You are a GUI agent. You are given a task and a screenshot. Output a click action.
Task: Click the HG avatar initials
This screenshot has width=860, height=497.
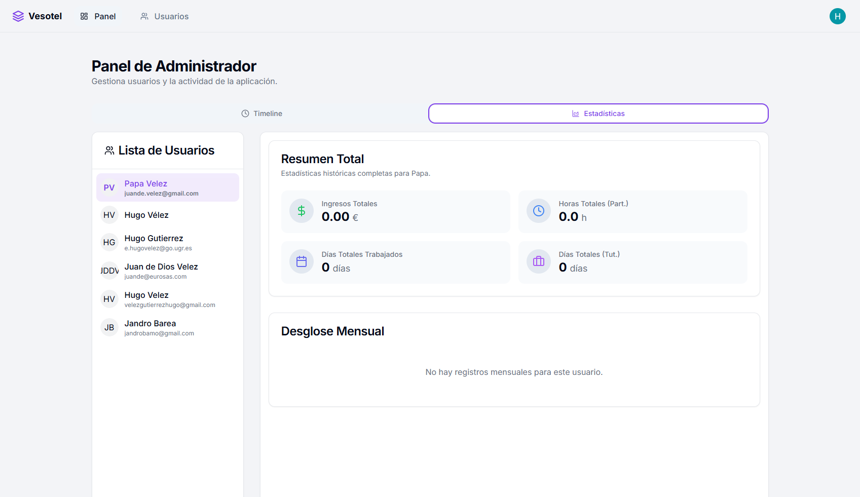109,243
